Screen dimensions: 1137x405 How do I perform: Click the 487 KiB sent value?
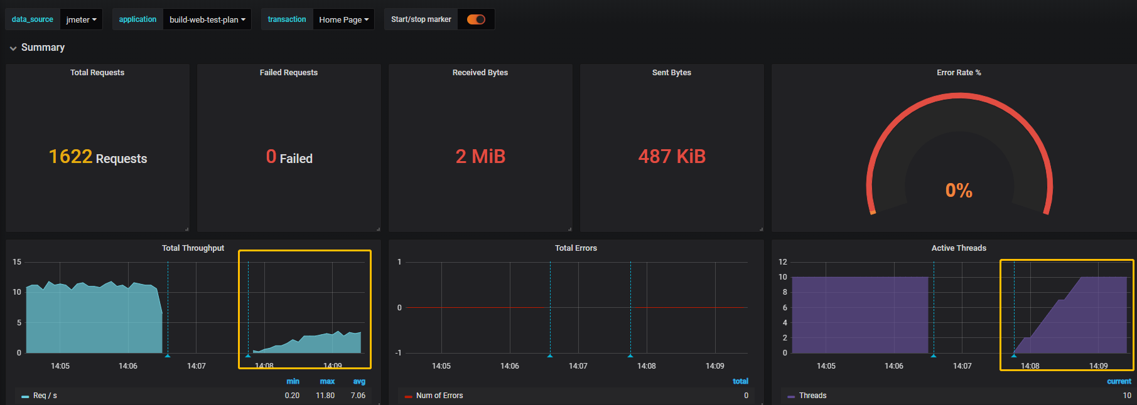pos(672,157)
